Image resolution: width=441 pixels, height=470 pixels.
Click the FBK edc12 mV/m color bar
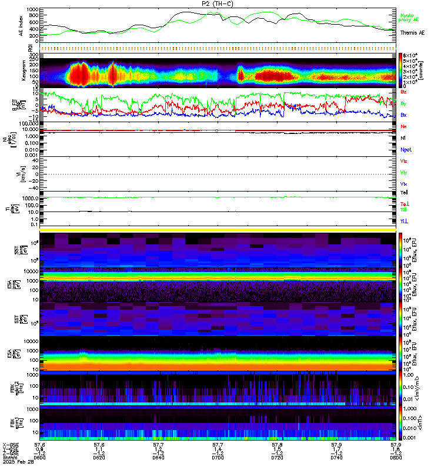point(400,388)
